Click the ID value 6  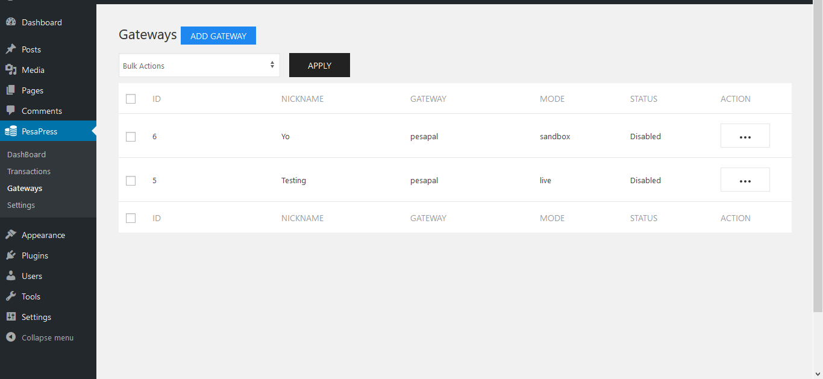(155, 137)
